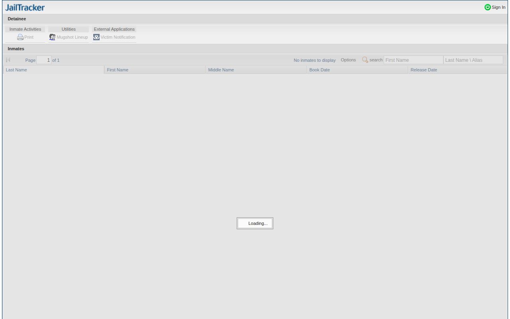Screen dimensions: 510x319
Task: Click the "No inmates to display" text
Action: pos(315,60)
